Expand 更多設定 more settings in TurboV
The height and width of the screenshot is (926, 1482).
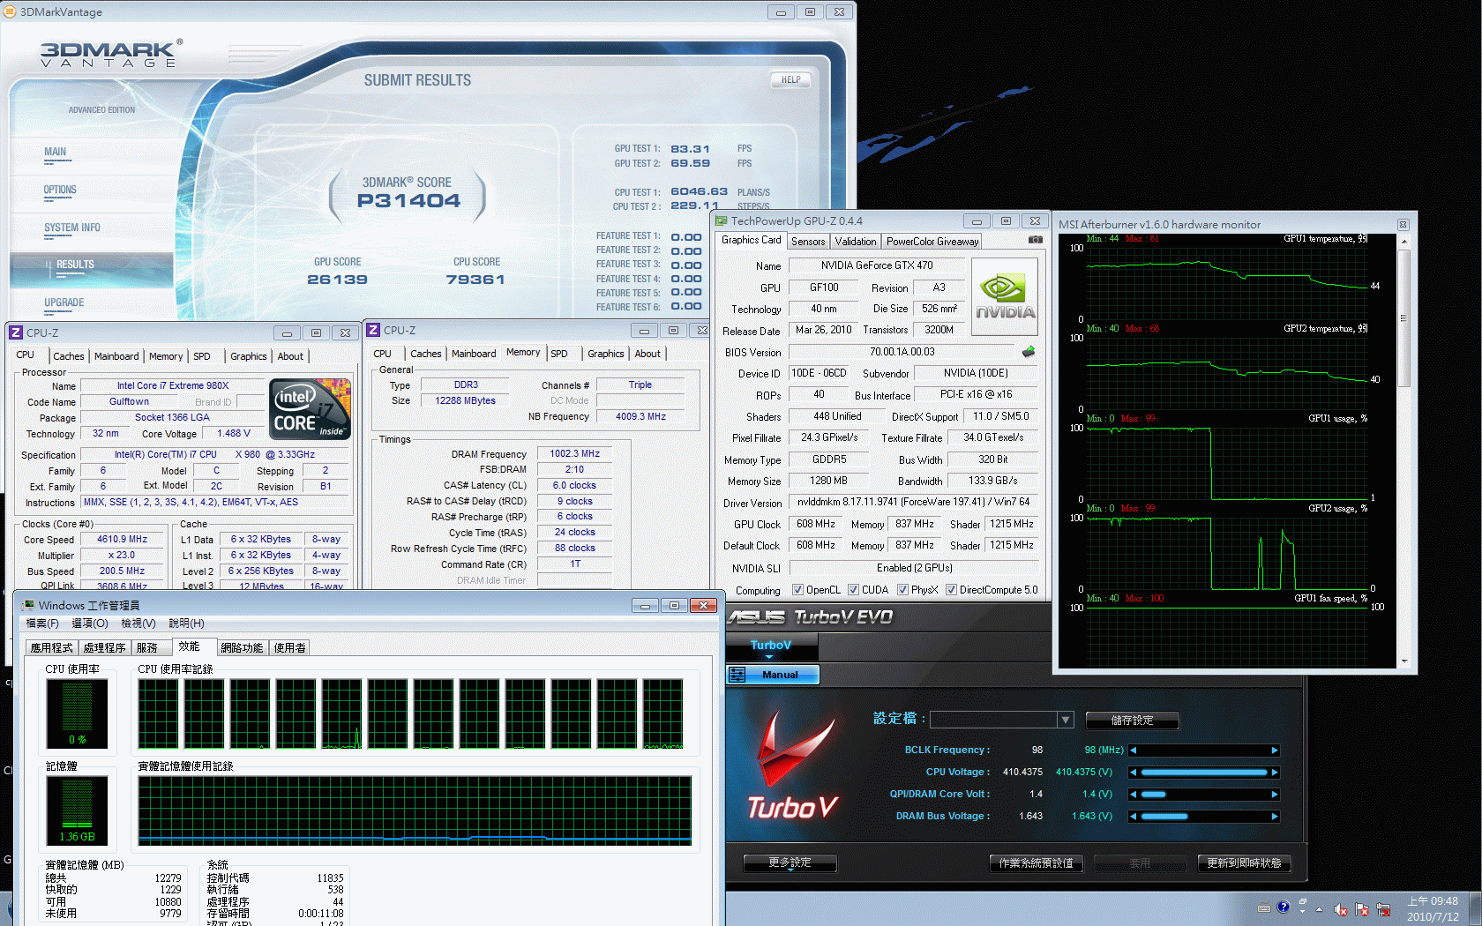pyautogui.click(x=790, y=863)
